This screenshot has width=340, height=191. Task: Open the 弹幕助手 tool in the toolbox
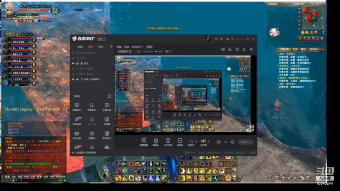77,107
